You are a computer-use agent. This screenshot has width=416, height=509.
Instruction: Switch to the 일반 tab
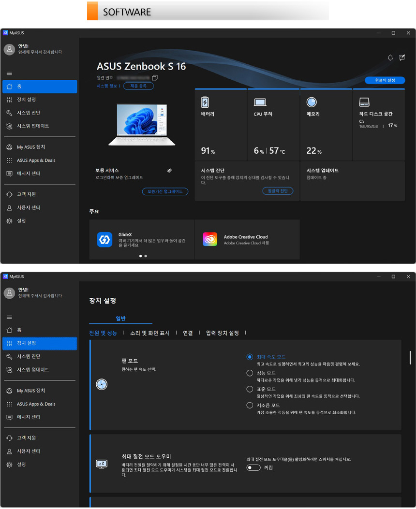120,319
